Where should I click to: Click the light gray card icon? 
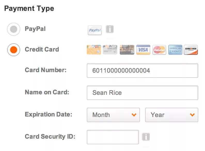[x=110, y=49]
